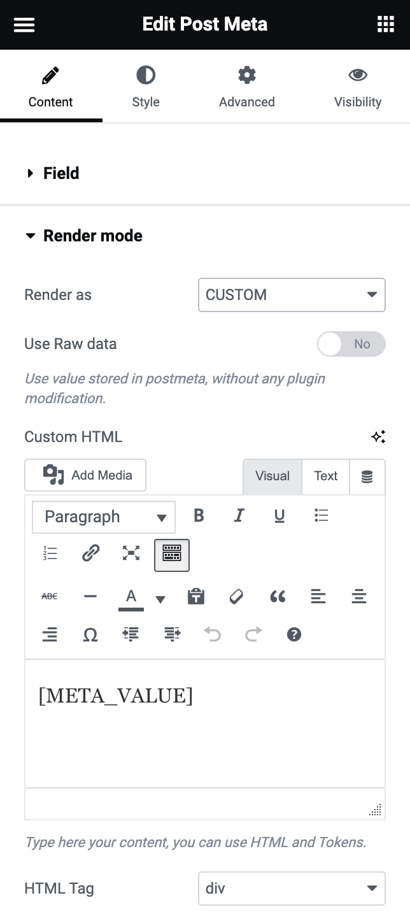Toggle the toolbar toggle keyboard button
Image resolution: width=410 pixels, height=921 pixels.
pos(171,553)
